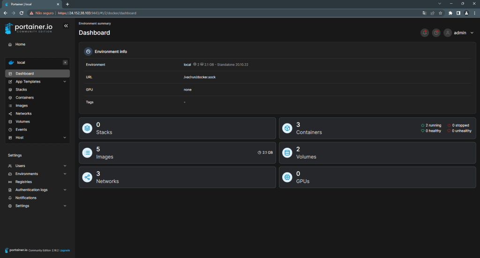Click the Chrome profile icon

click(x=466, y=13)
